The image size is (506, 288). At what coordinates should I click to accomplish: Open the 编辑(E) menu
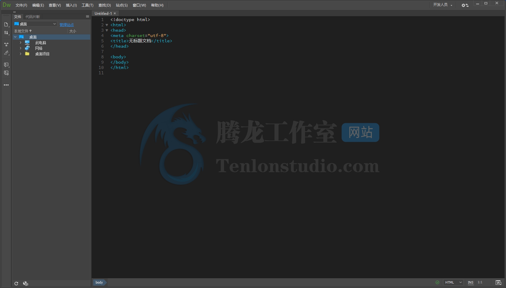click(x=38, y=5)
